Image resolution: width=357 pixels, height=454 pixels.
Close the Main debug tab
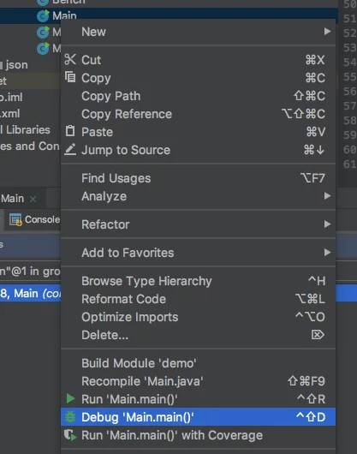point(33,199)
